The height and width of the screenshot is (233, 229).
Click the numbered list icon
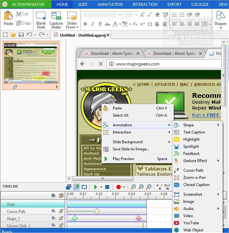point(175,15)
